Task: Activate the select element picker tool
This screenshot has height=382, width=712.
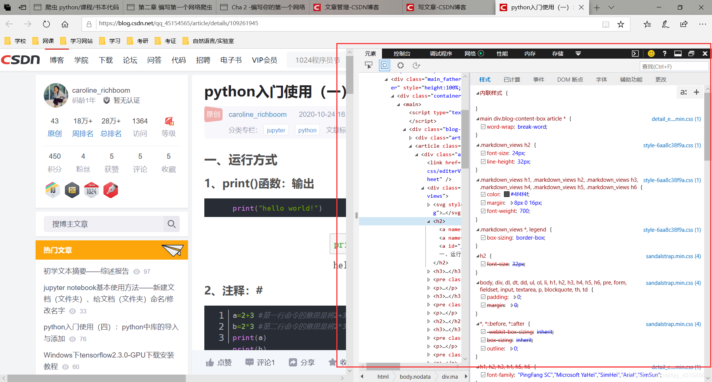Action: point(369,66)
